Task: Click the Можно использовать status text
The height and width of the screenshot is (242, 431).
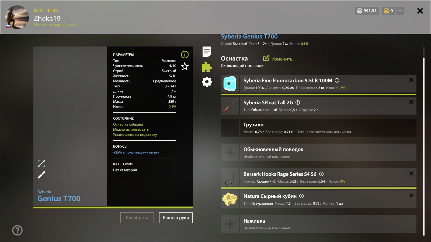Action: point(131,129)
